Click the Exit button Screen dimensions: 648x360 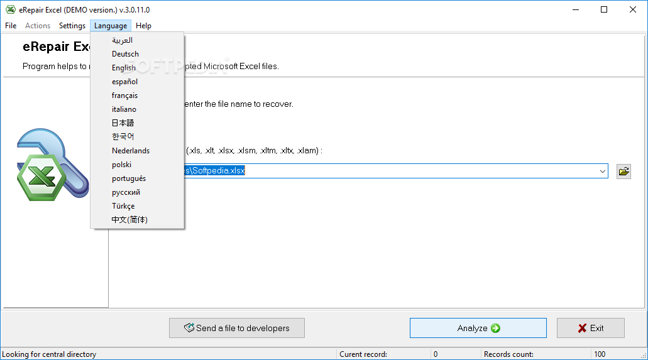591,328
